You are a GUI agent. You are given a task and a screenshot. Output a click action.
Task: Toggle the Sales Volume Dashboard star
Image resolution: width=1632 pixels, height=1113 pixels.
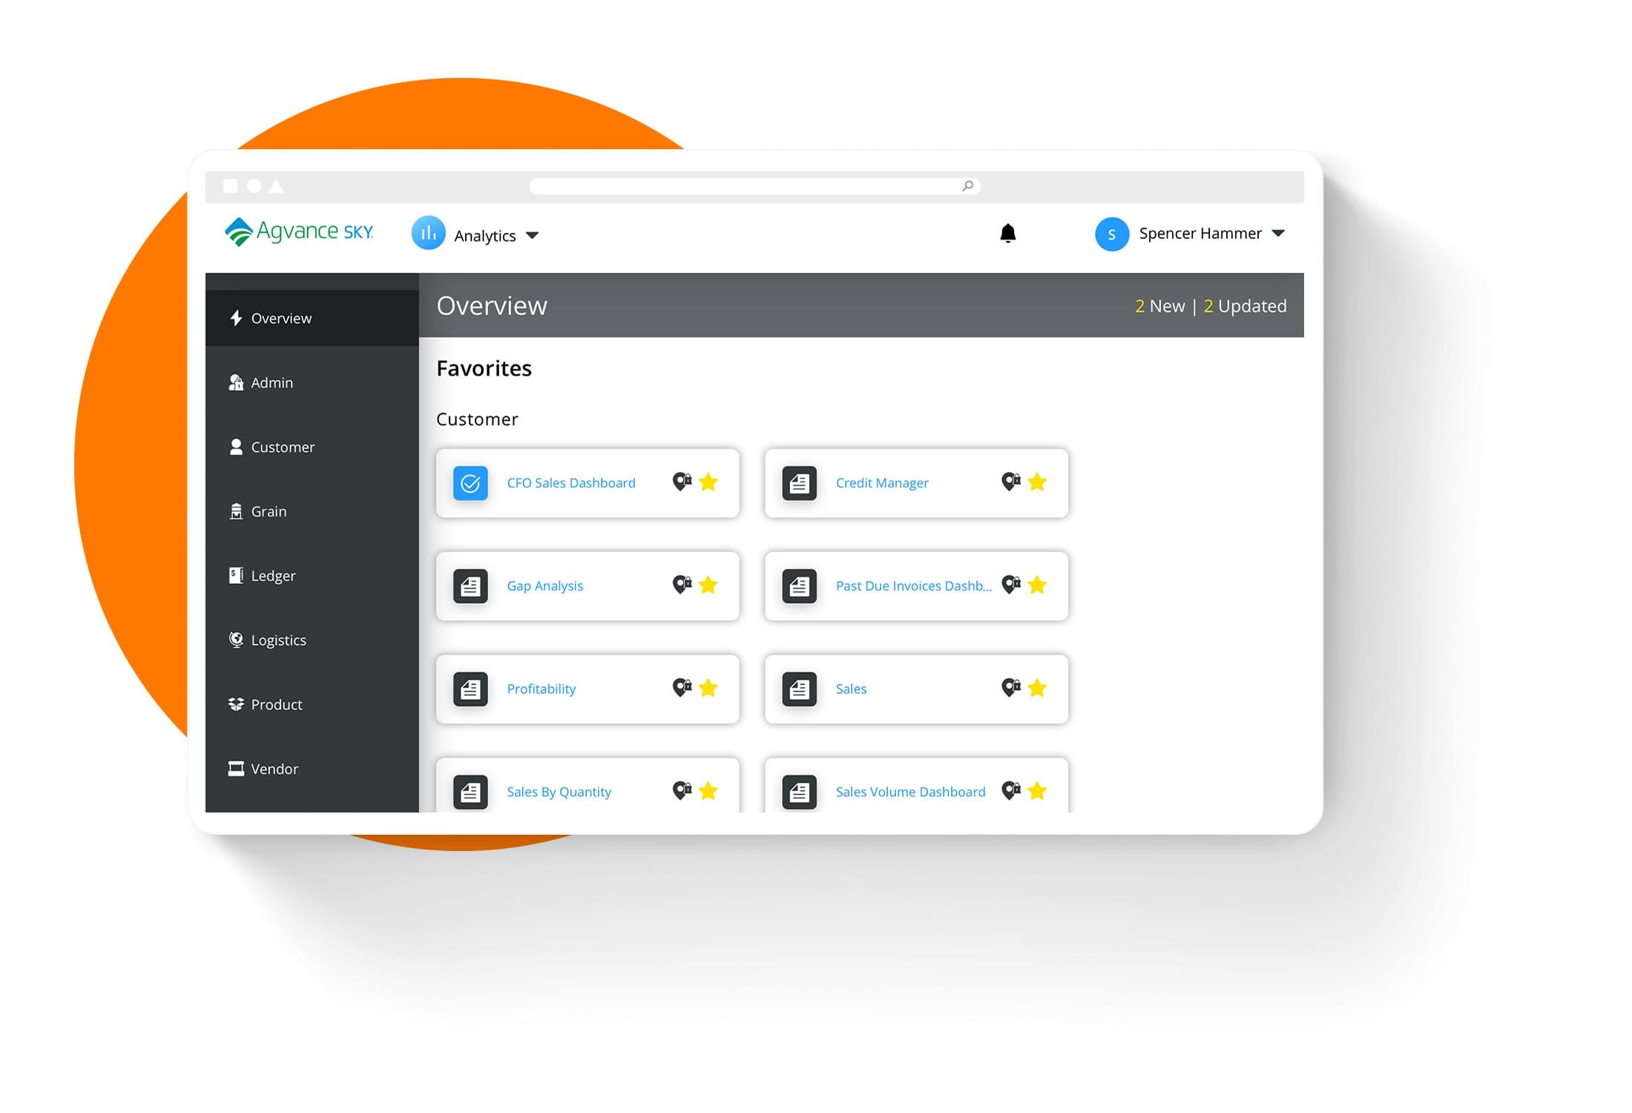[x=1037, y=792]
